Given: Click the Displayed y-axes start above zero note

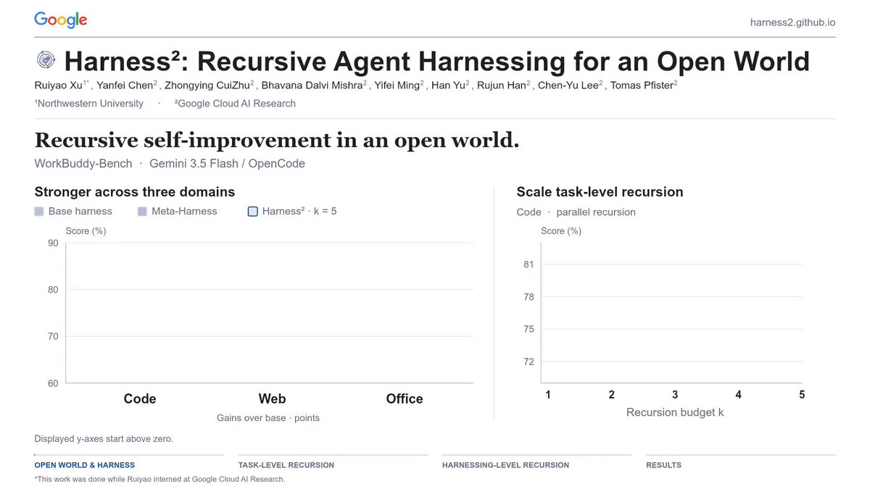Looking at the screenshot, I should click(104, 439).
